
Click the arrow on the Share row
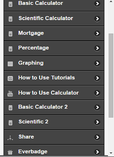pyautogui.click(x=97, y=137)
